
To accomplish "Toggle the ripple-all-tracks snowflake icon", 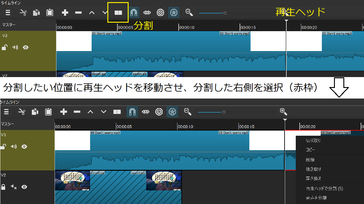I will [x=172, y=112].
